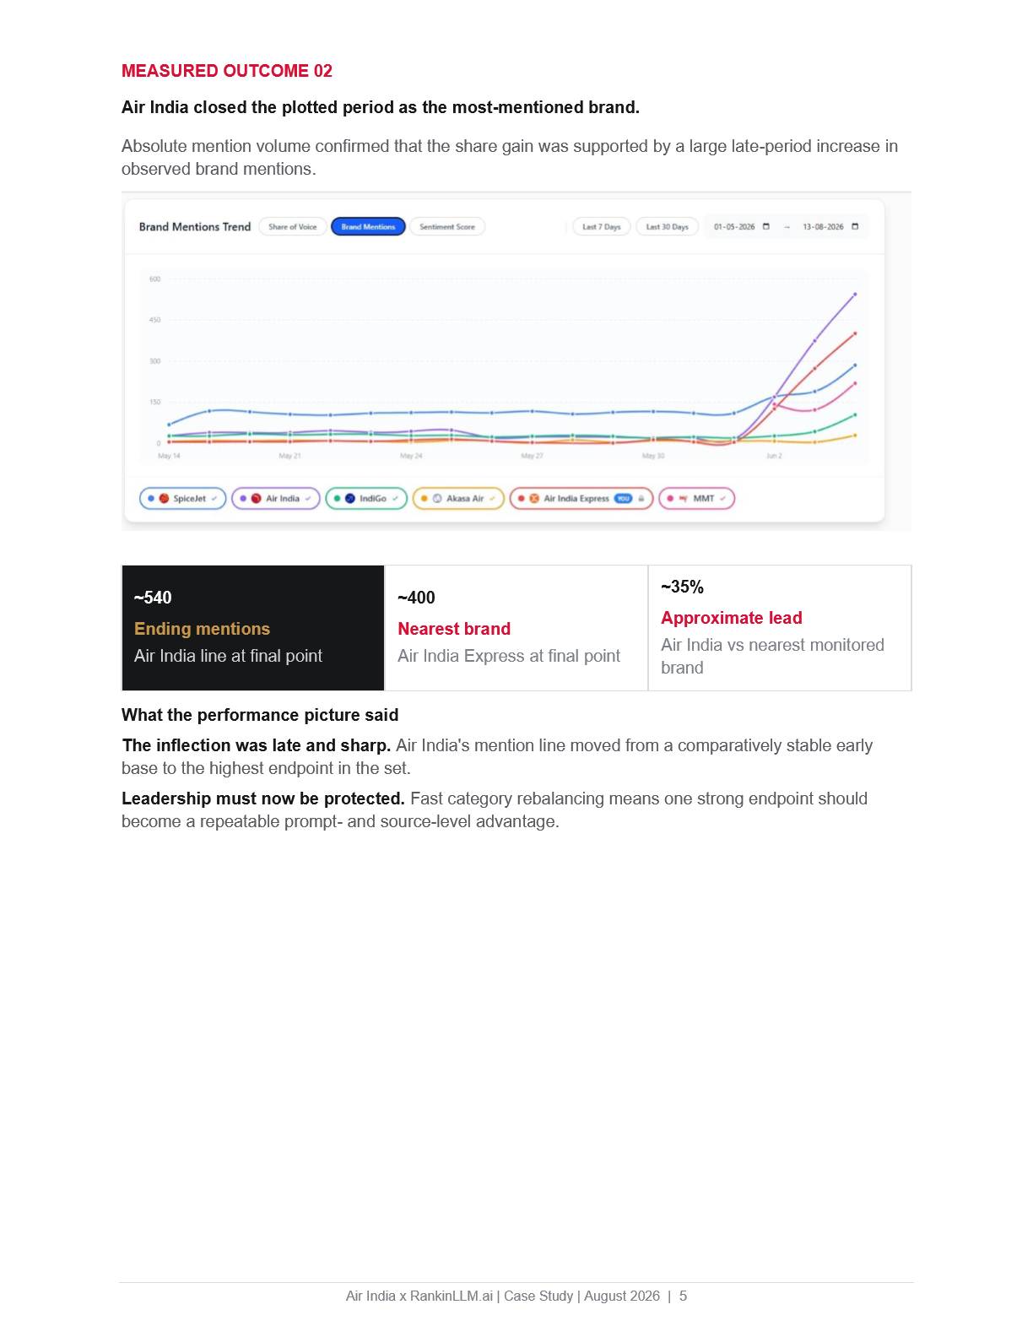1033x1337 pixels.
Task: Click MMT's final pink data point
Action: [x=855, y=383]
